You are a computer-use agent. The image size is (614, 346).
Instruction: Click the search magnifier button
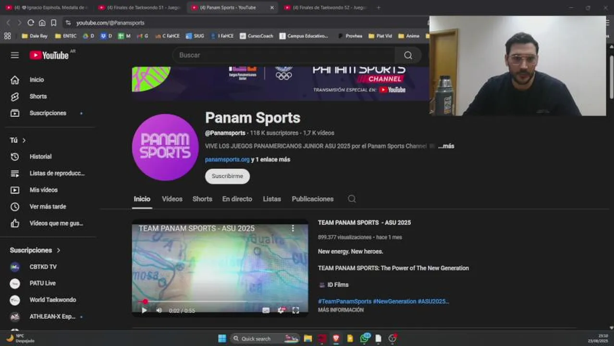408,55
